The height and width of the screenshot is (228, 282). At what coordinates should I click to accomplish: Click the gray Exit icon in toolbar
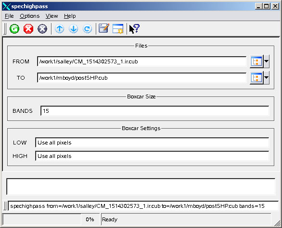42,29
